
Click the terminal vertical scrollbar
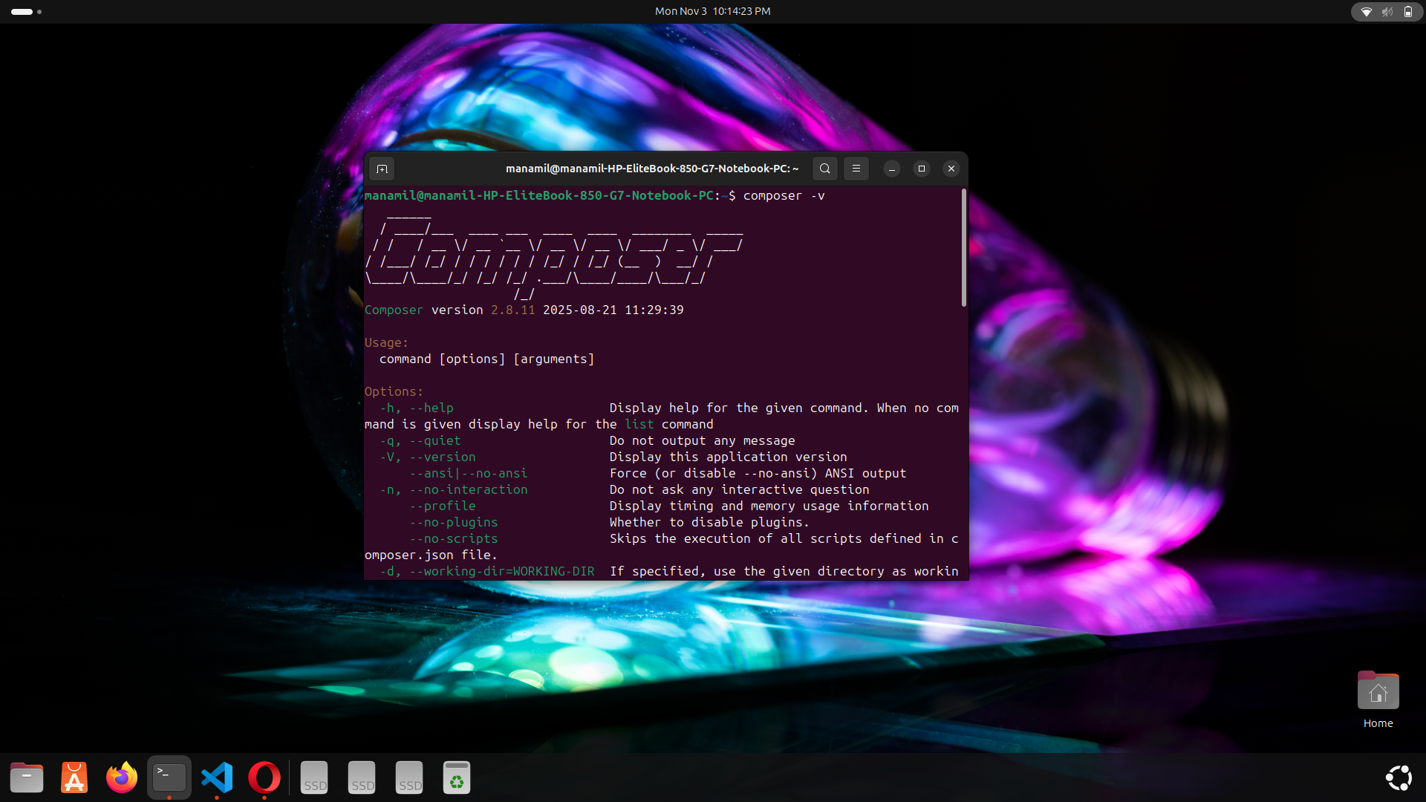coord(963,249)
